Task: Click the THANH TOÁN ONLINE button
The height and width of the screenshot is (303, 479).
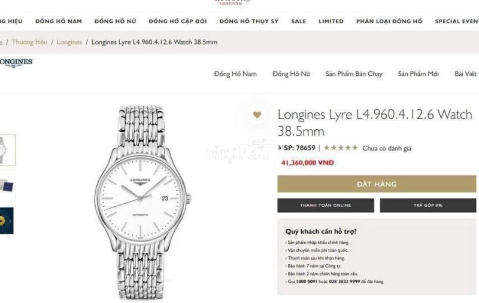Action: pos(326,205)
